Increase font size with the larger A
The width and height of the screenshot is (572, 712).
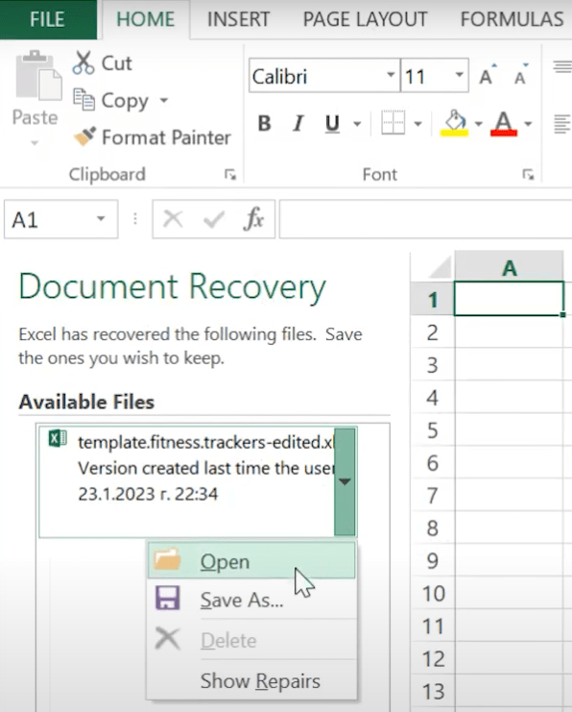(488, 75)
